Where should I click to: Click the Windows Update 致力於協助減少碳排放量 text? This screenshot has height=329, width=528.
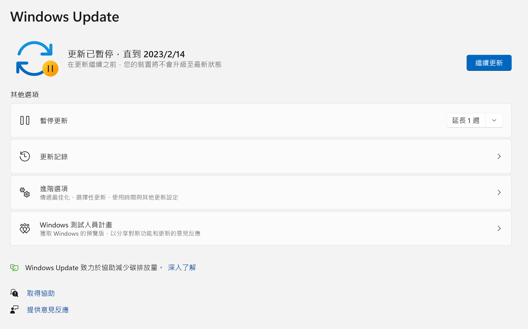click(94, 268)
